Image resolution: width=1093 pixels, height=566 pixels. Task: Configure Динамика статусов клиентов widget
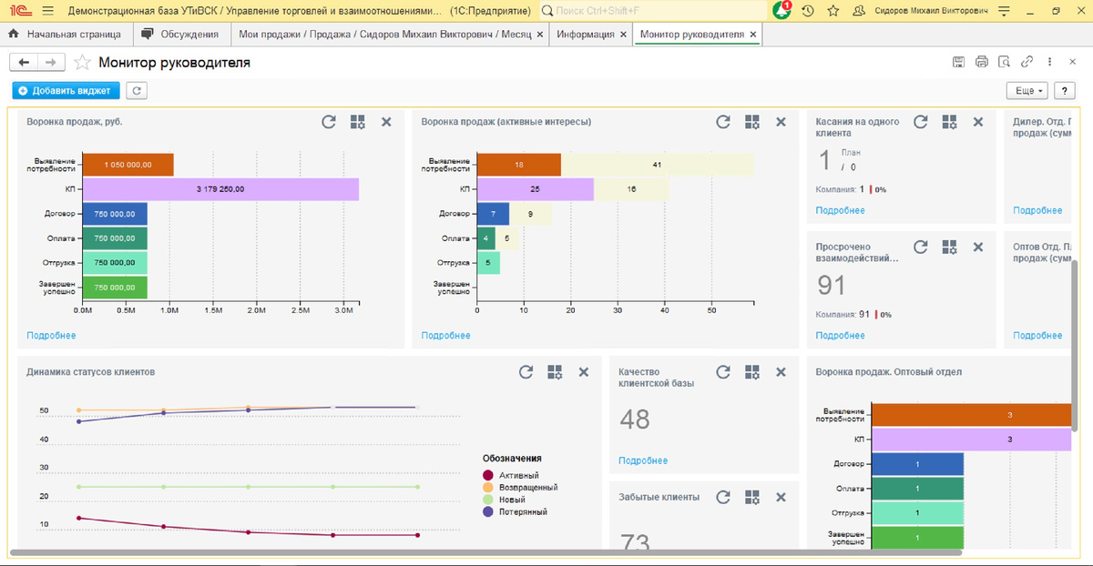[555, 372]
